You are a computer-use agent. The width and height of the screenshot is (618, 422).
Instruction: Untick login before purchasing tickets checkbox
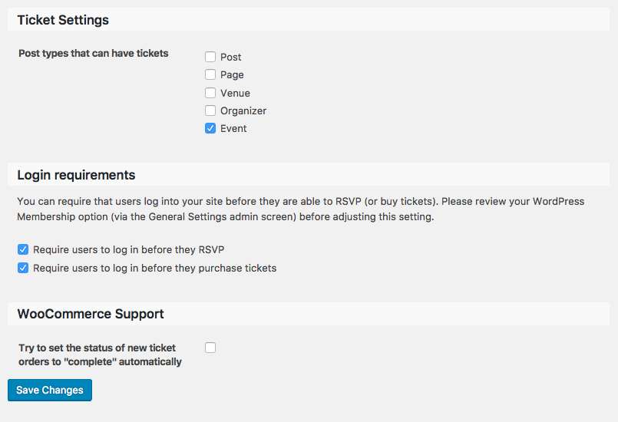[23, 268]
